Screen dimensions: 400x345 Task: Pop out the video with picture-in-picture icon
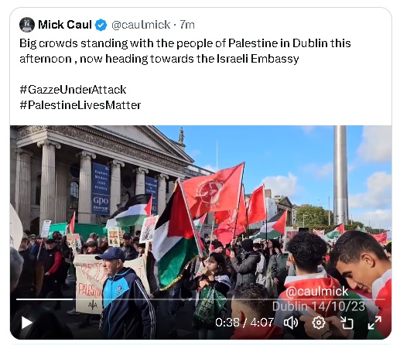[347, 323]
